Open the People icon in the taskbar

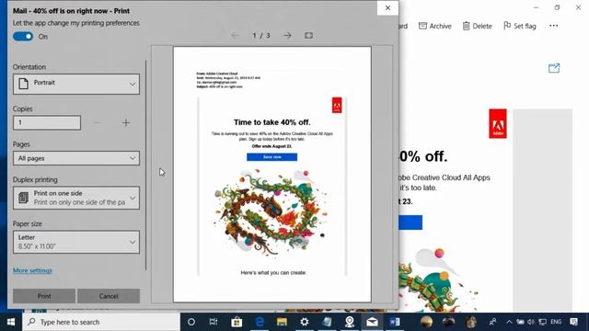click(x=492, y=322)
